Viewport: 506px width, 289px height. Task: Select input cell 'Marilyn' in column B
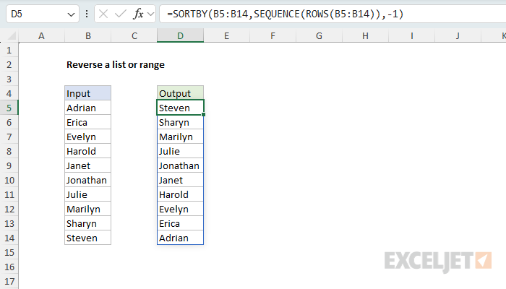[87, 209]
